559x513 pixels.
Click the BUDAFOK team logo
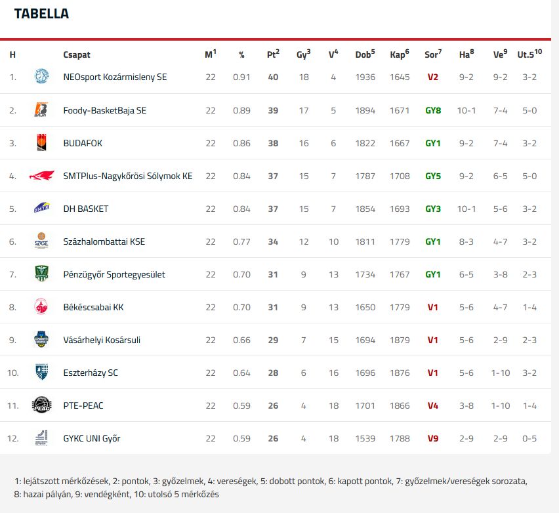41,143
